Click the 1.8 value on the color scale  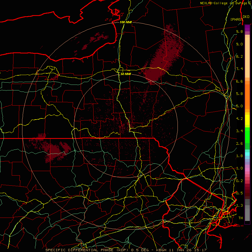click(239, 156)
